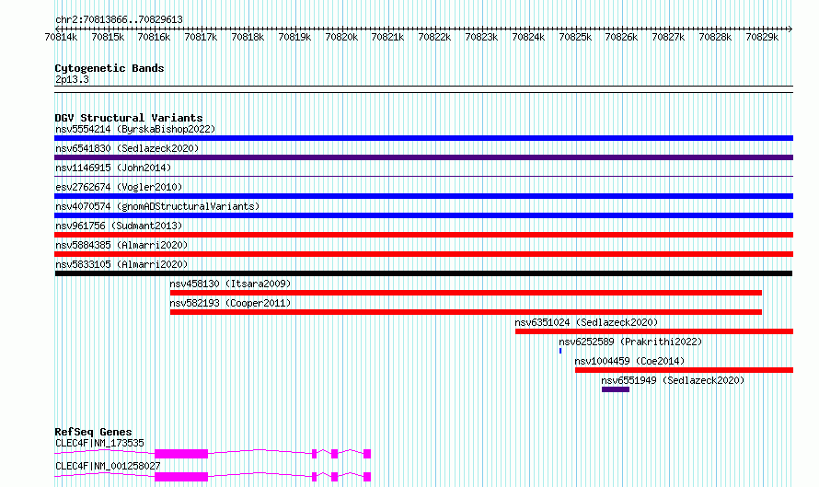Click the 70815k ruler tick label
819x487 pixels.
click(x=108, y=37)
